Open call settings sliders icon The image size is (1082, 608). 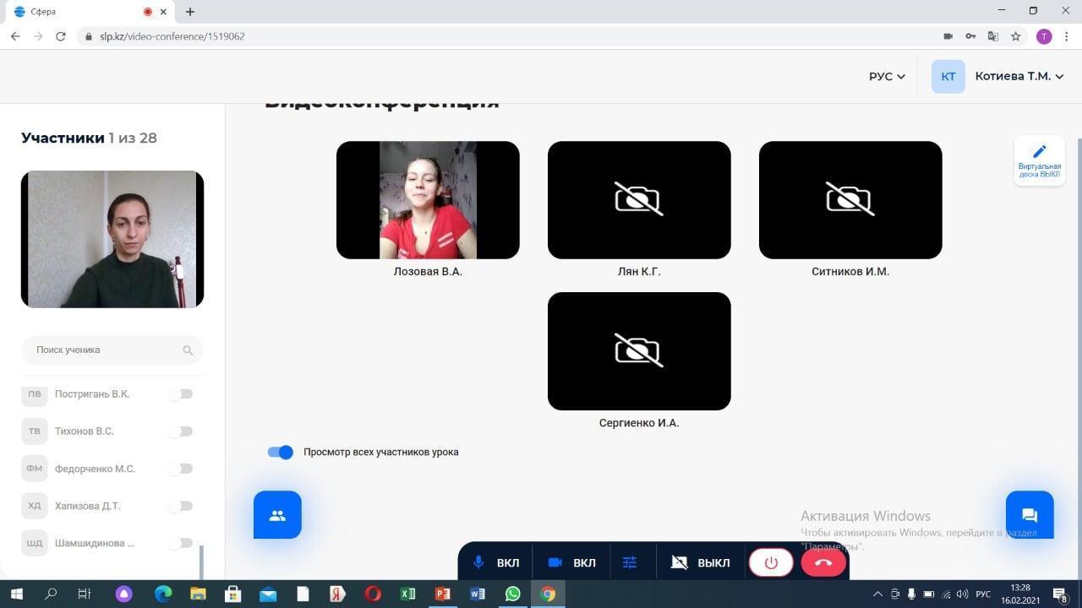click(630, 562)
